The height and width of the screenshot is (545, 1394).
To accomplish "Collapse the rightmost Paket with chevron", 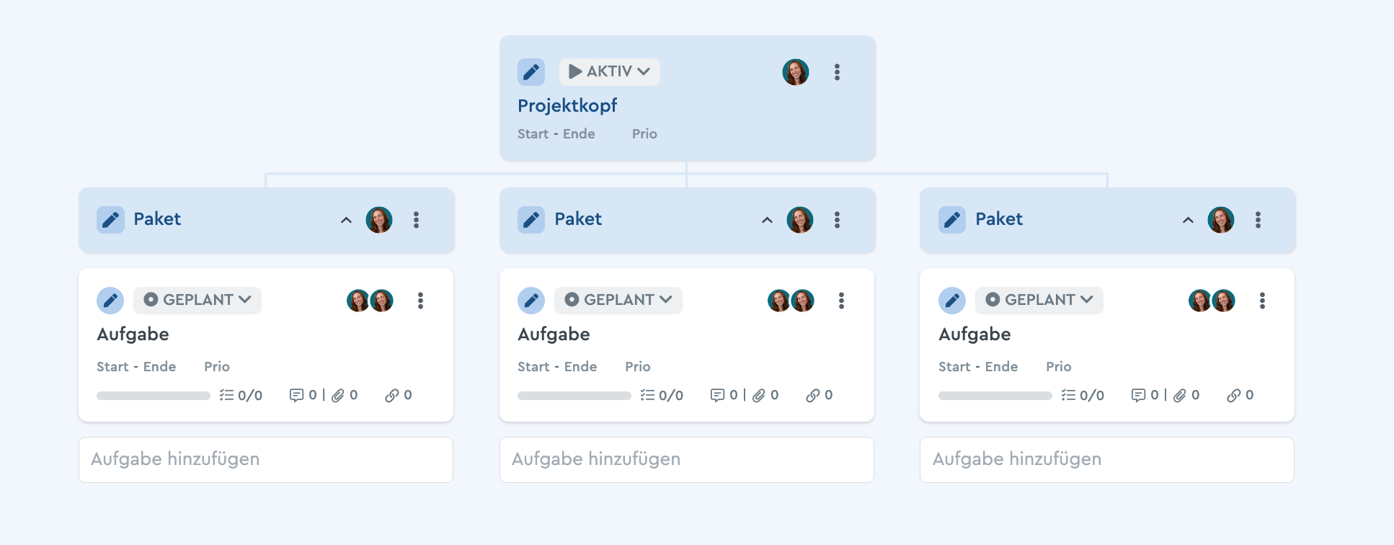I will click(x=1188, y=220).
